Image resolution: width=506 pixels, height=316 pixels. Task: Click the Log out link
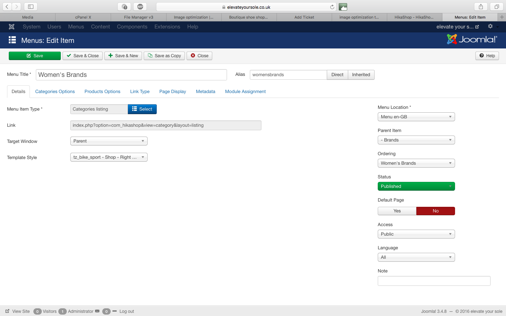(126, 311)
